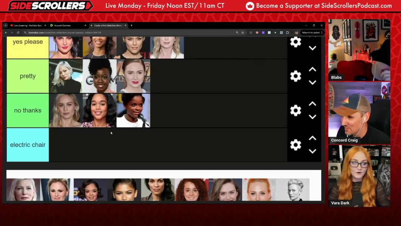
Task: Select wavy blonde woman photo in yes please tier
Action: 167,47
